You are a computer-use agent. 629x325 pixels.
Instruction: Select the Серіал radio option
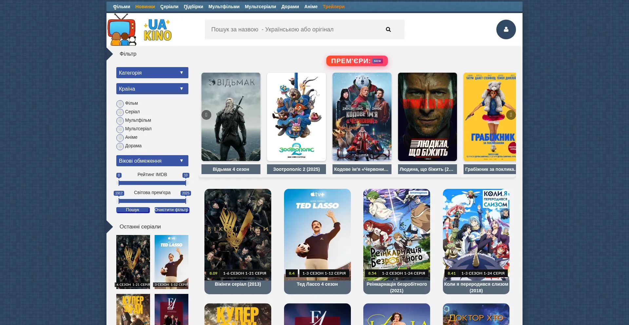tap(120, 112)
